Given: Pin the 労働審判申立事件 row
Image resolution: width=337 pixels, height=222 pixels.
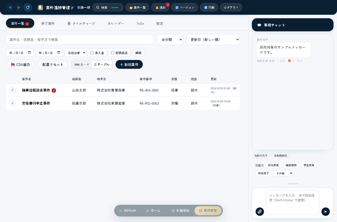Looking at the screenshot, I should click(x=13, y=103).
